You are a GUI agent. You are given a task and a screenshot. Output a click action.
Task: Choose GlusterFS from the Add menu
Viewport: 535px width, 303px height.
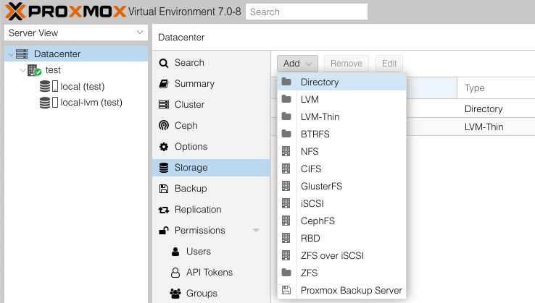(342, 187)
